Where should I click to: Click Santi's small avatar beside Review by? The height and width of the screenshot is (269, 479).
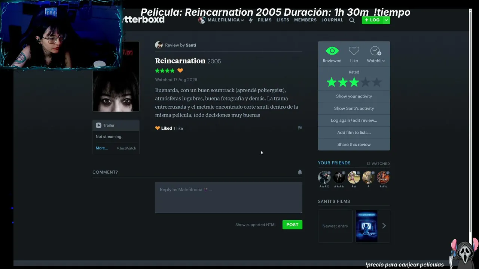pyautogui.click(x=159, y=45)
